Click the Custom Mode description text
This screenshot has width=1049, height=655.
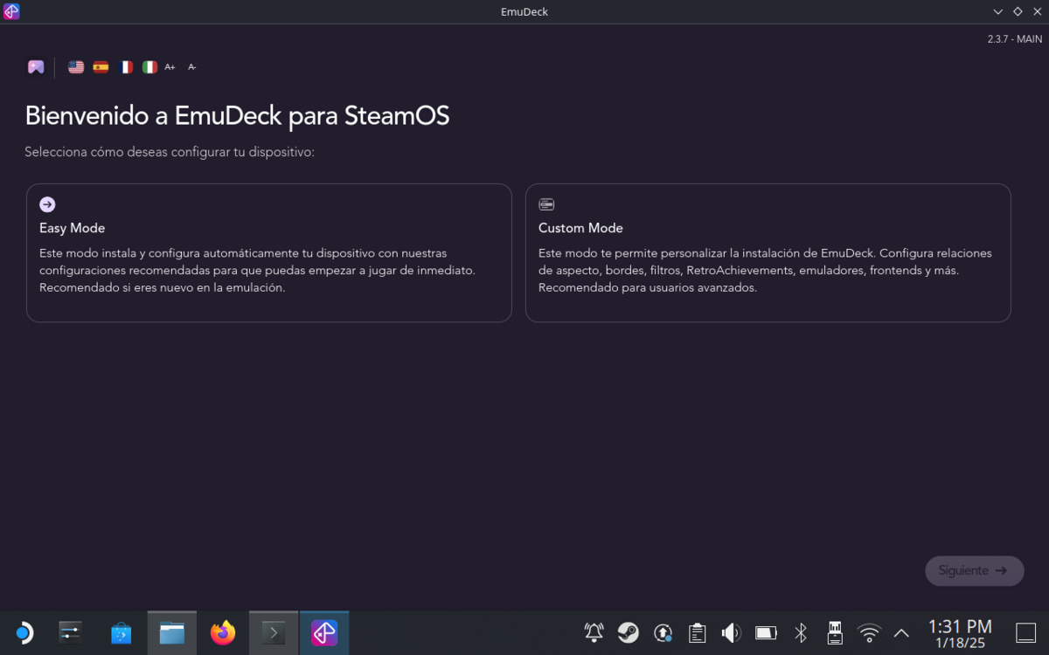coord(766,270)
